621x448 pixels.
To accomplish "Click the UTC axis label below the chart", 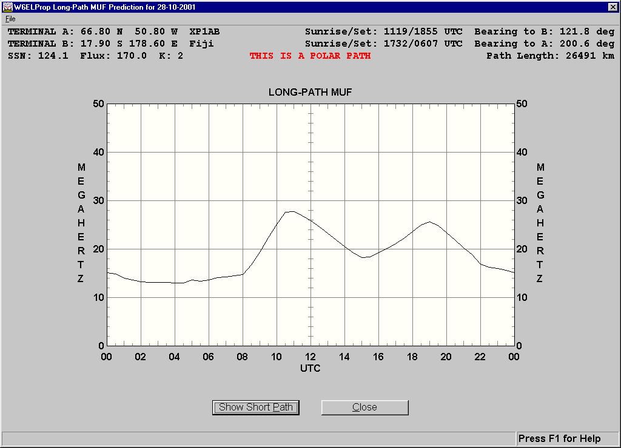I will [310, 368].
